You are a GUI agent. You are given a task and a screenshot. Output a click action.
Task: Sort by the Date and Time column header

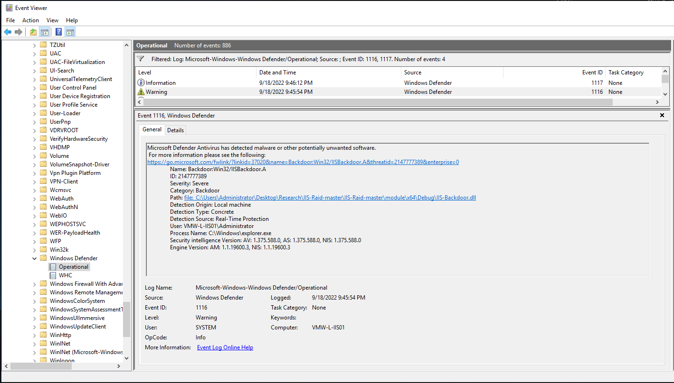328,73
